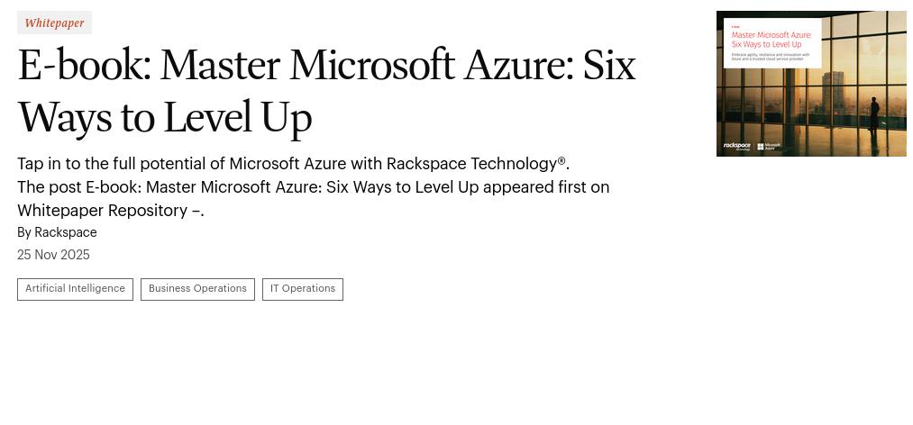Select the IT Operations tag
The height and width of the screenshot is (425, 913).
(303, 289)
